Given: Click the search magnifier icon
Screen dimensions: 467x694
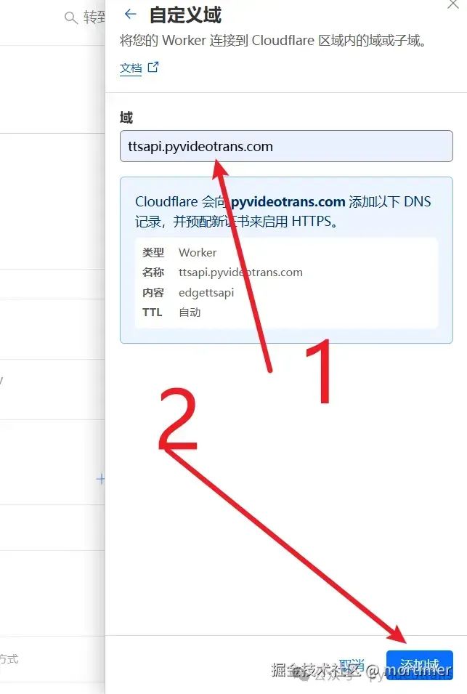Looking at the screenshot, I should (x=70, y=17).
